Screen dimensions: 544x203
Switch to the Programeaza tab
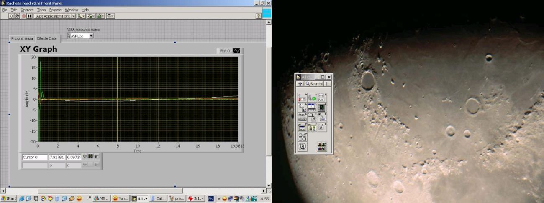click(x=22, y=38)
